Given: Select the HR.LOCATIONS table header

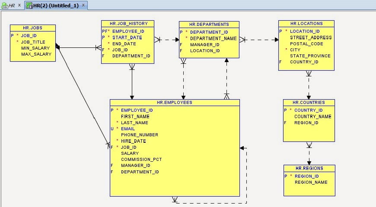Looking at the screenshot, I should pos(306,23).
